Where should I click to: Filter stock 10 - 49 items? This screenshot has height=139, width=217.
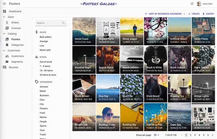(46, 71)
